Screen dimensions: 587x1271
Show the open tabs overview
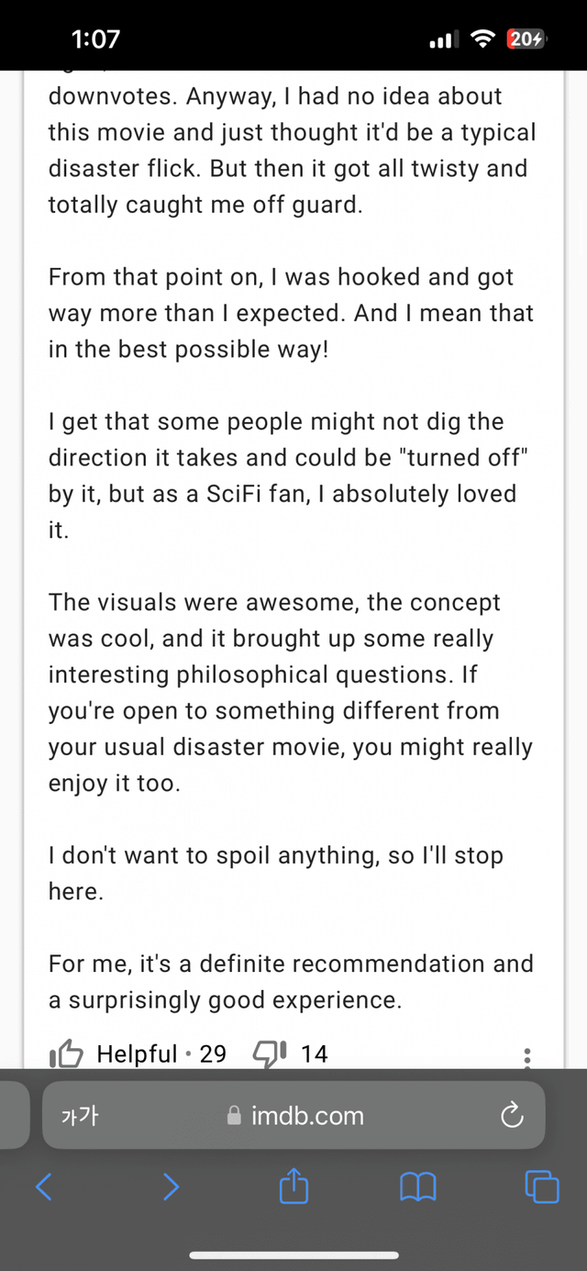point(541,1187)
